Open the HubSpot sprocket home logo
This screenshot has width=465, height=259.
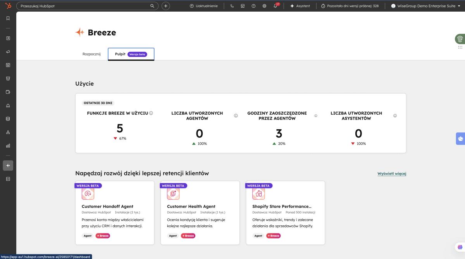point(8,6)
